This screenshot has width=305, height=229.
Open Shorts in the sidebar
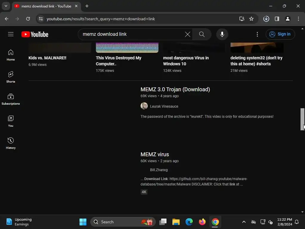11,77
